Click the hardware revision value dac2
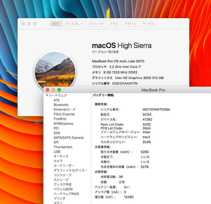Screen dimensions: 211x204 tap(146, 137)
